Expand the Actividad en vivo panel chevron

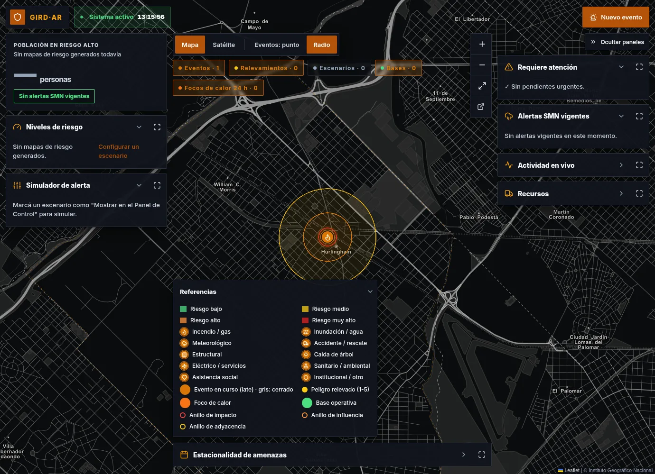pos(621,165)
